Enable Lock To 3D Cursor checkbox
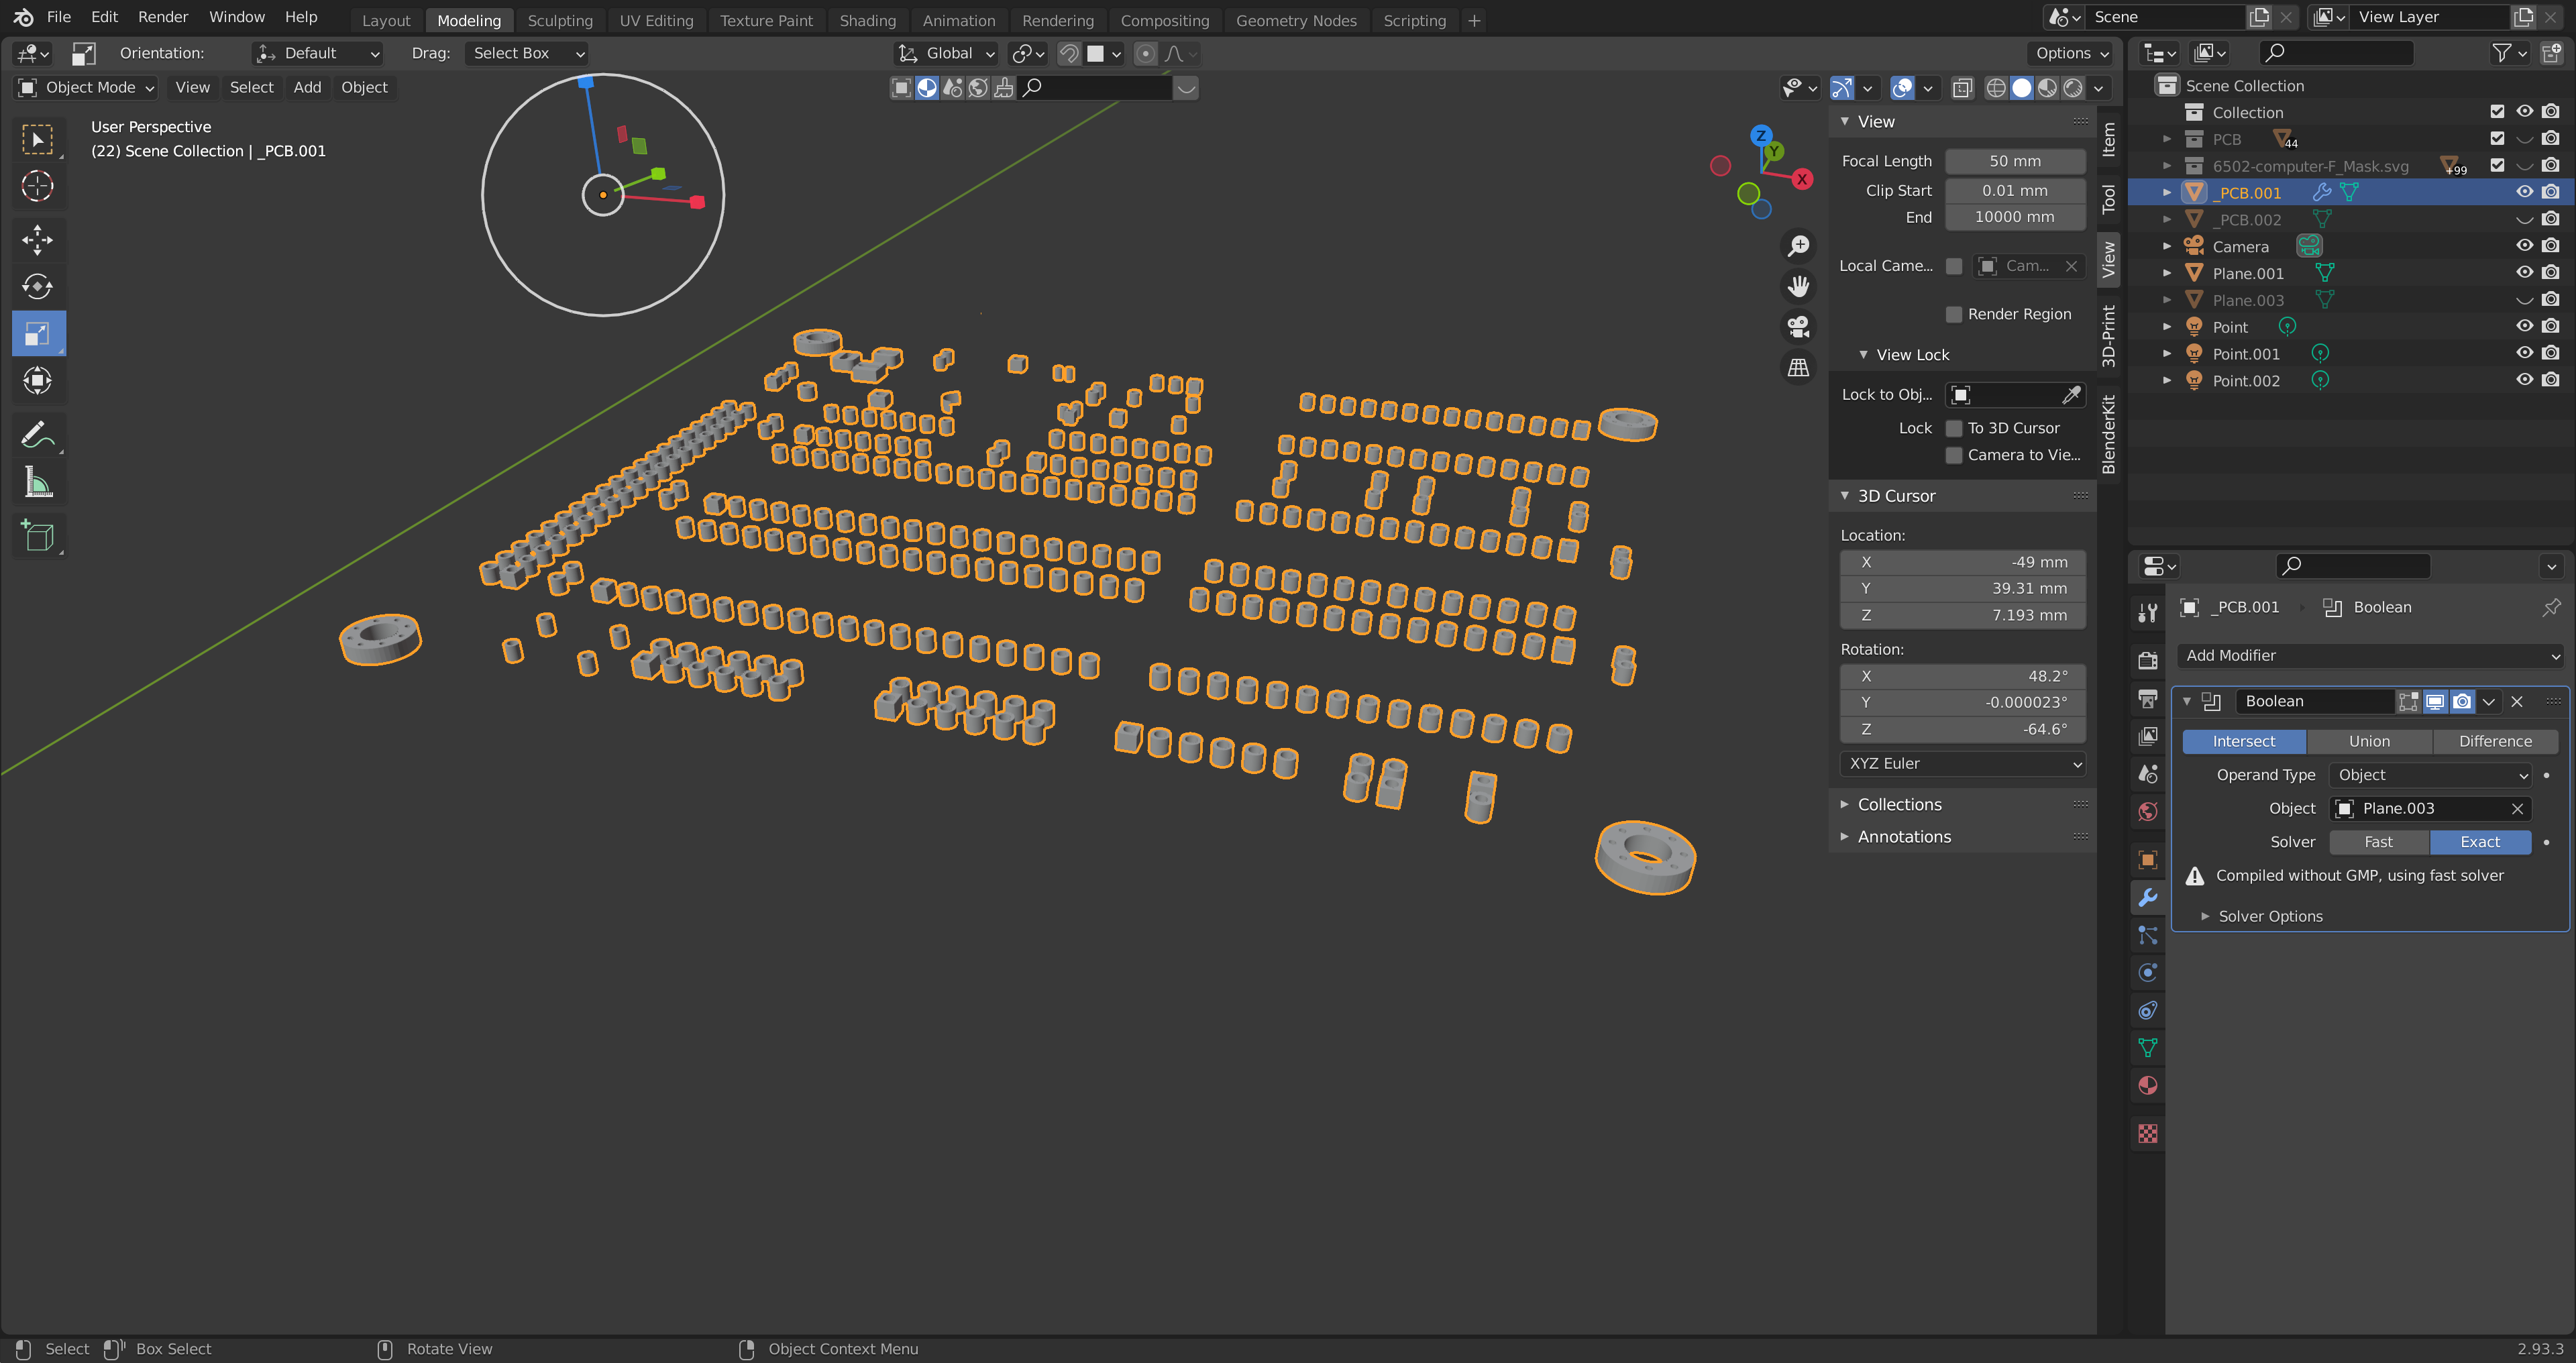This screenshot has width=2576, height=1363. [1953, 428]
